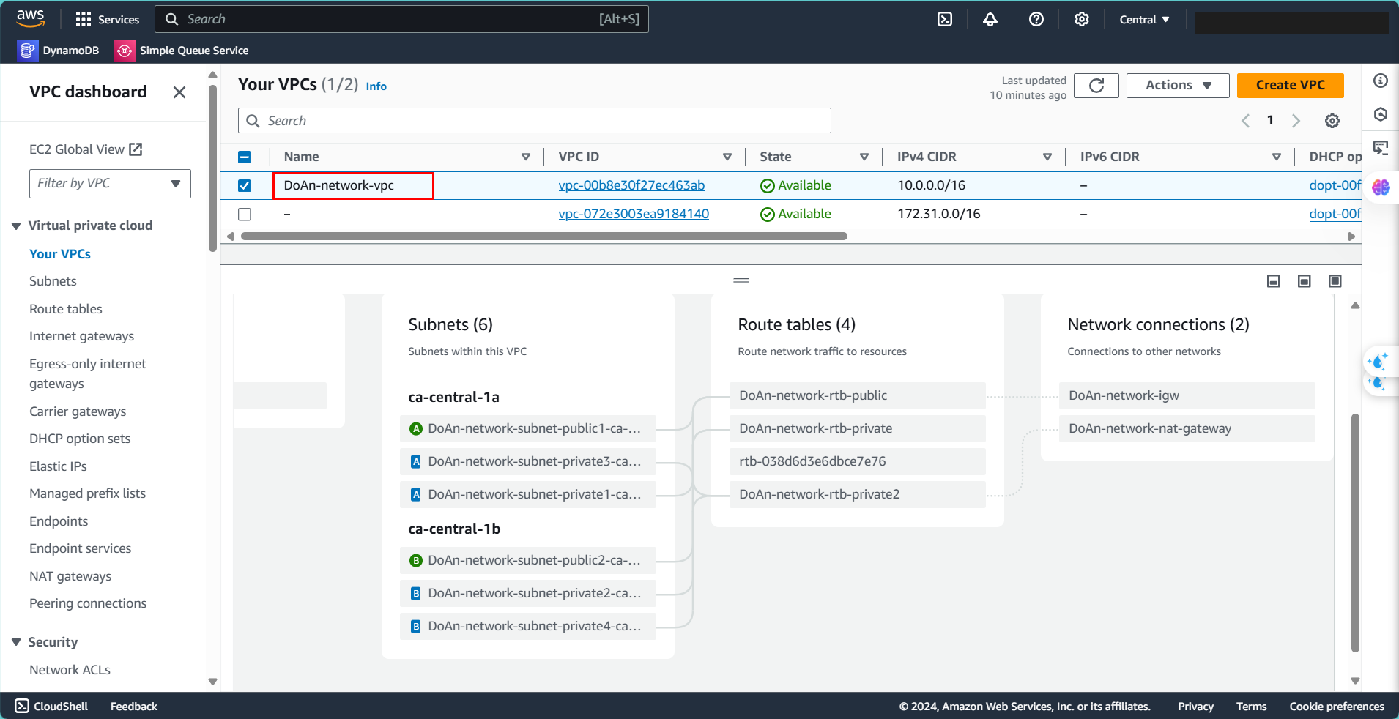Open the colorful brain assistant icon
Viewport: 1399px width, 719px height.
[1381, 187]
